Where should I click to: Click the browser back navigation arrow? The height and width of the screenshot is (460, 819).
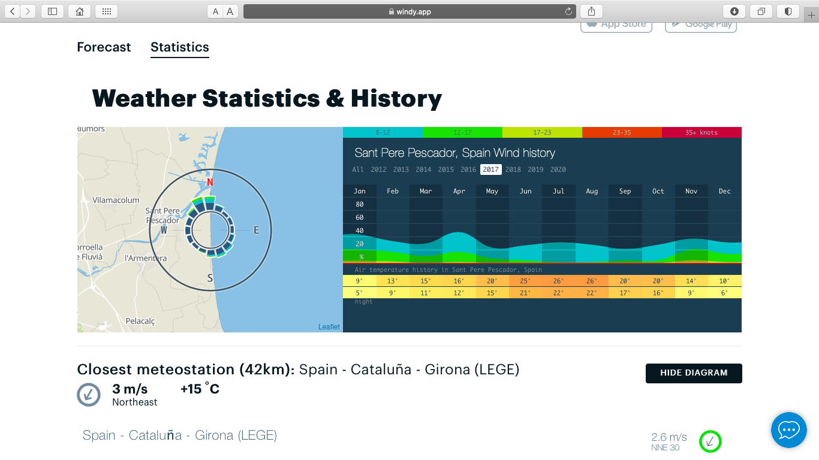click(x=13, y=11)
